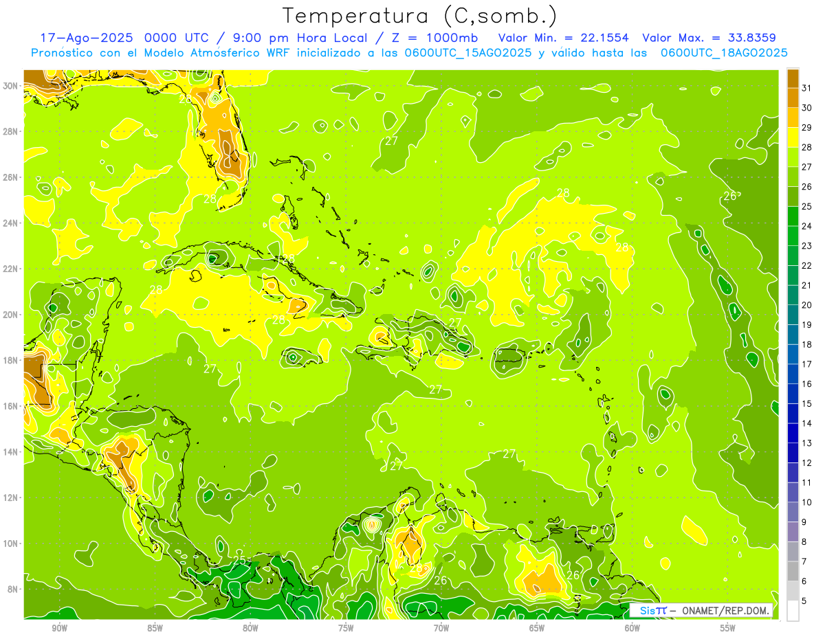Click the 28N latitude axis label
Screen dimensions: 825x637
[11, 131]
